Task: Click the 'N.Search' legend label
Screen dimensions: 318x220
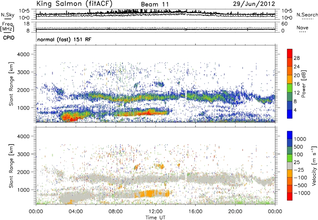Action: pos(307,15)
